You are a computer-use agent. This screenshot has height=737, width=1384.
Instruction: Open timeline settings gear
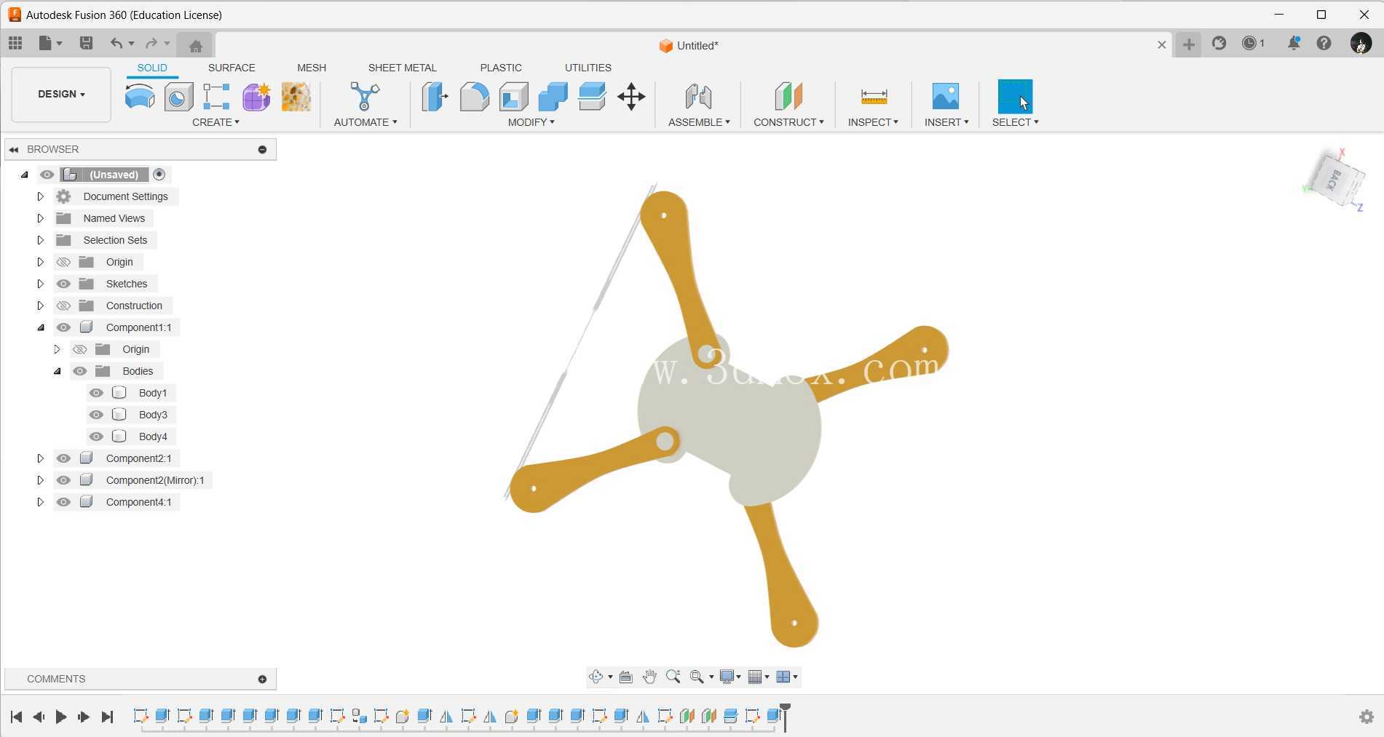[1367, 717]
